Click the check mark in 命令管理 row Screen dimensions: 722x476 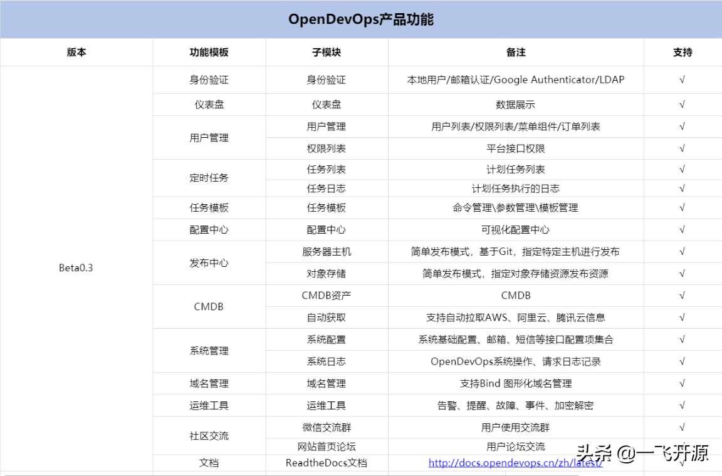point(683,207)
